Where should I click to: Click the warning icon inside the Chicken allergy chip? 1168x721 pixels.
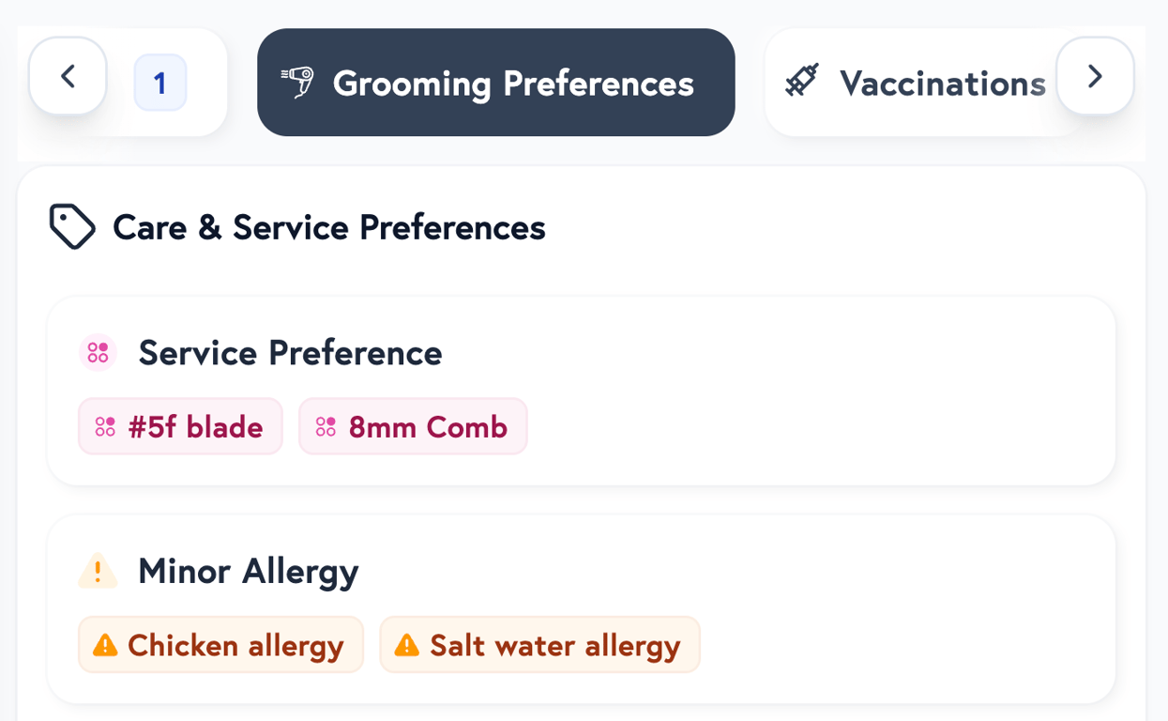click(103, 645)
